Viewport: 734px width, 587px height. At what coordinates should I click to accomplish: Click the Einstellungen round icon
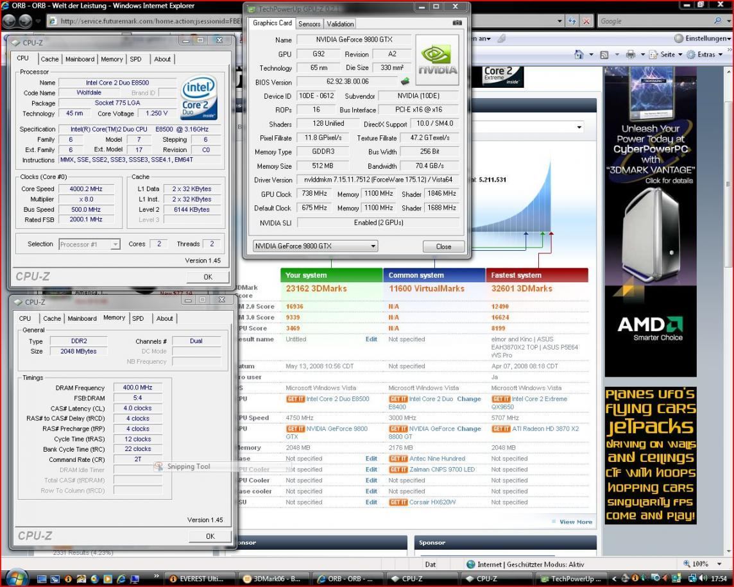pos(679,38)
